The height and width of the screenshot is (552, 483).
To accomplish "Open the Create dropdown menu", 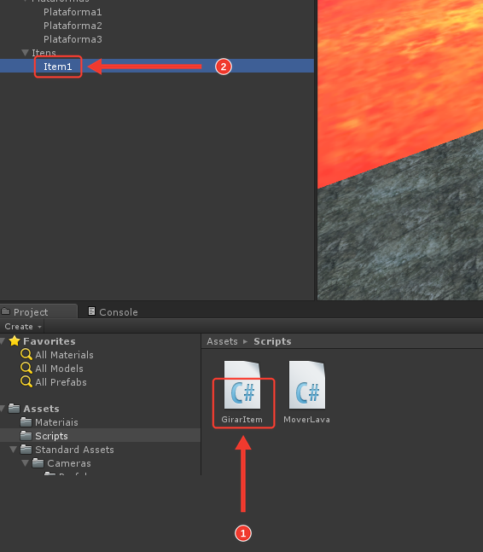I will [22, 327].
